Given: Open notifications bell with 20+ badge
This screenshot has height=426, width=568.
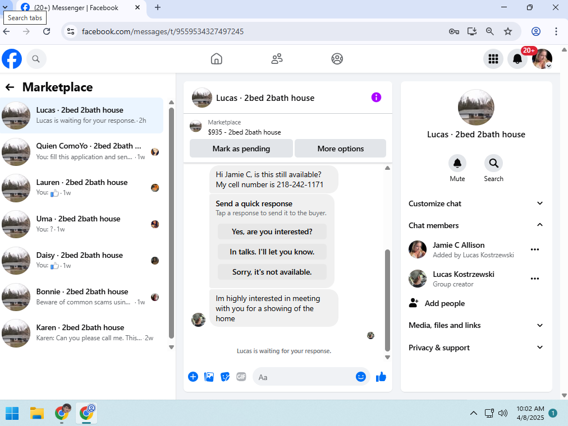Looking at the screenshot, I should (517, 59).
